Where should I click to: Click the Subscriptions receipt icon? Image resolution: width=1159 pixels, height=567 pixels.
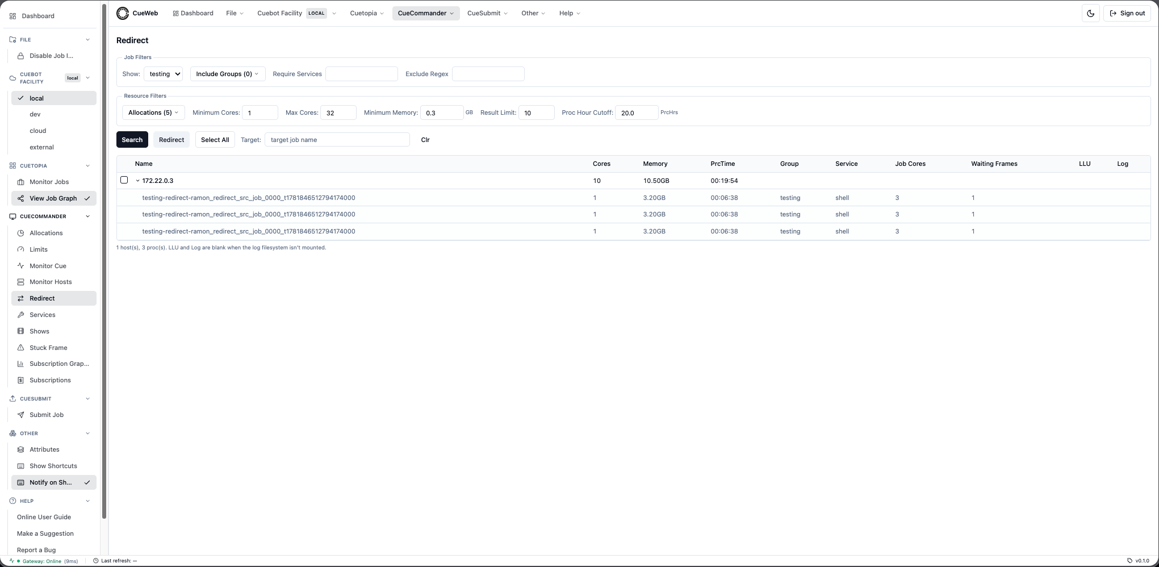[21, 380]
